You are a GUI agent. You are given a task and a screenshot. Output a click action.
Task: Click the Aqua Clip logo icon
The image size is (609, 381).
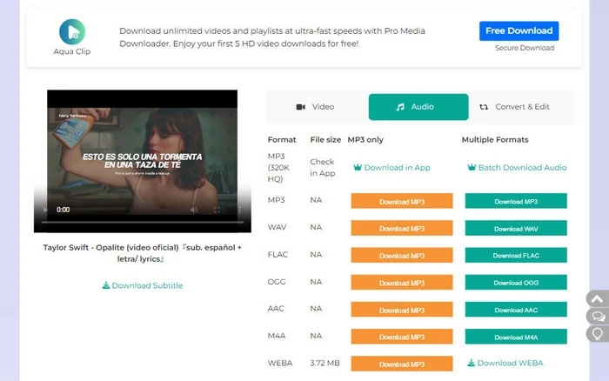pos(71,31)
